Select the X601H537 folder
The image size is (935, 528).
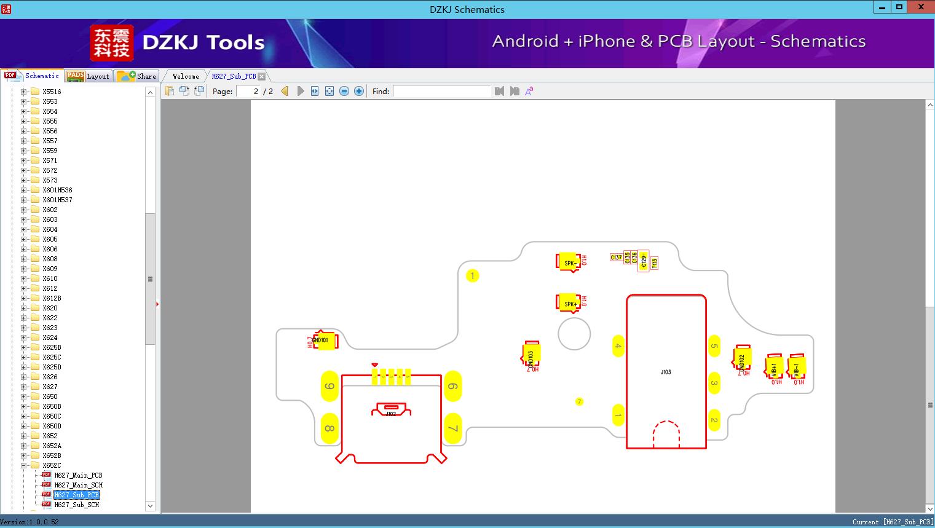57,200
